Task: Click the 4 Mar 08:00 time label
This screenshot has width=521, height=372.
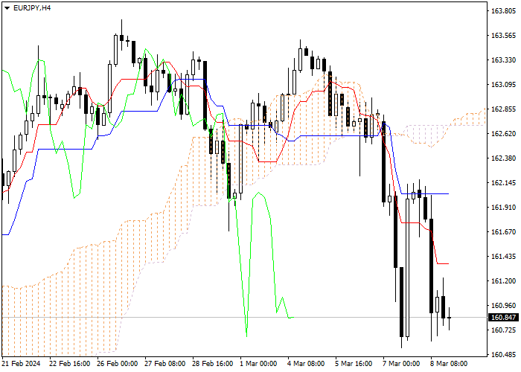Action: pyautogui.click(x=307, y=364)
